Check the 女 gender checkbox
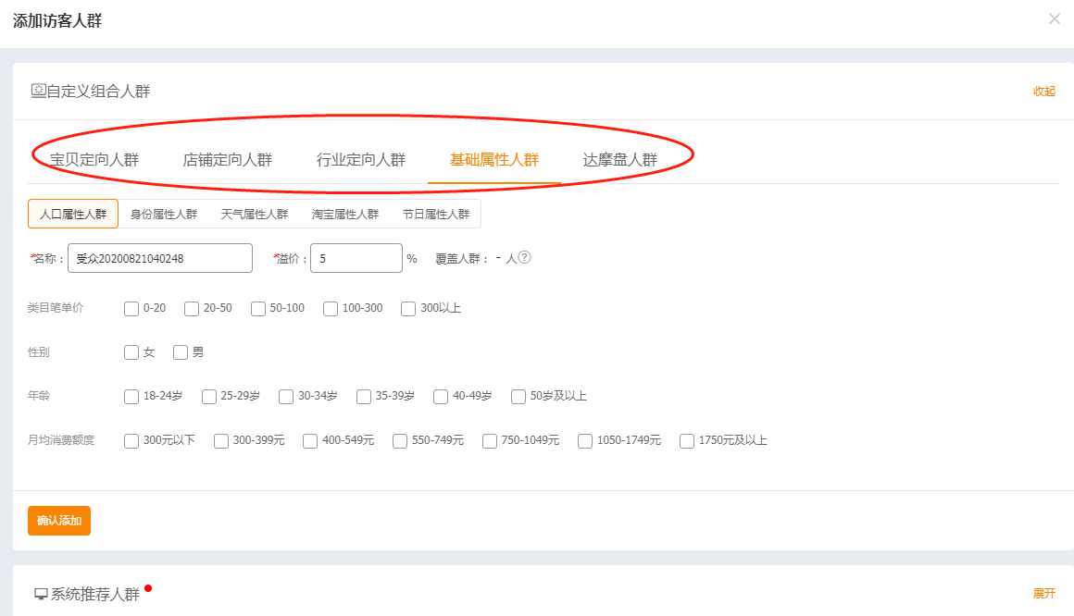The height and width of the screenshot is (616, 1074). (x=131, y=352)
